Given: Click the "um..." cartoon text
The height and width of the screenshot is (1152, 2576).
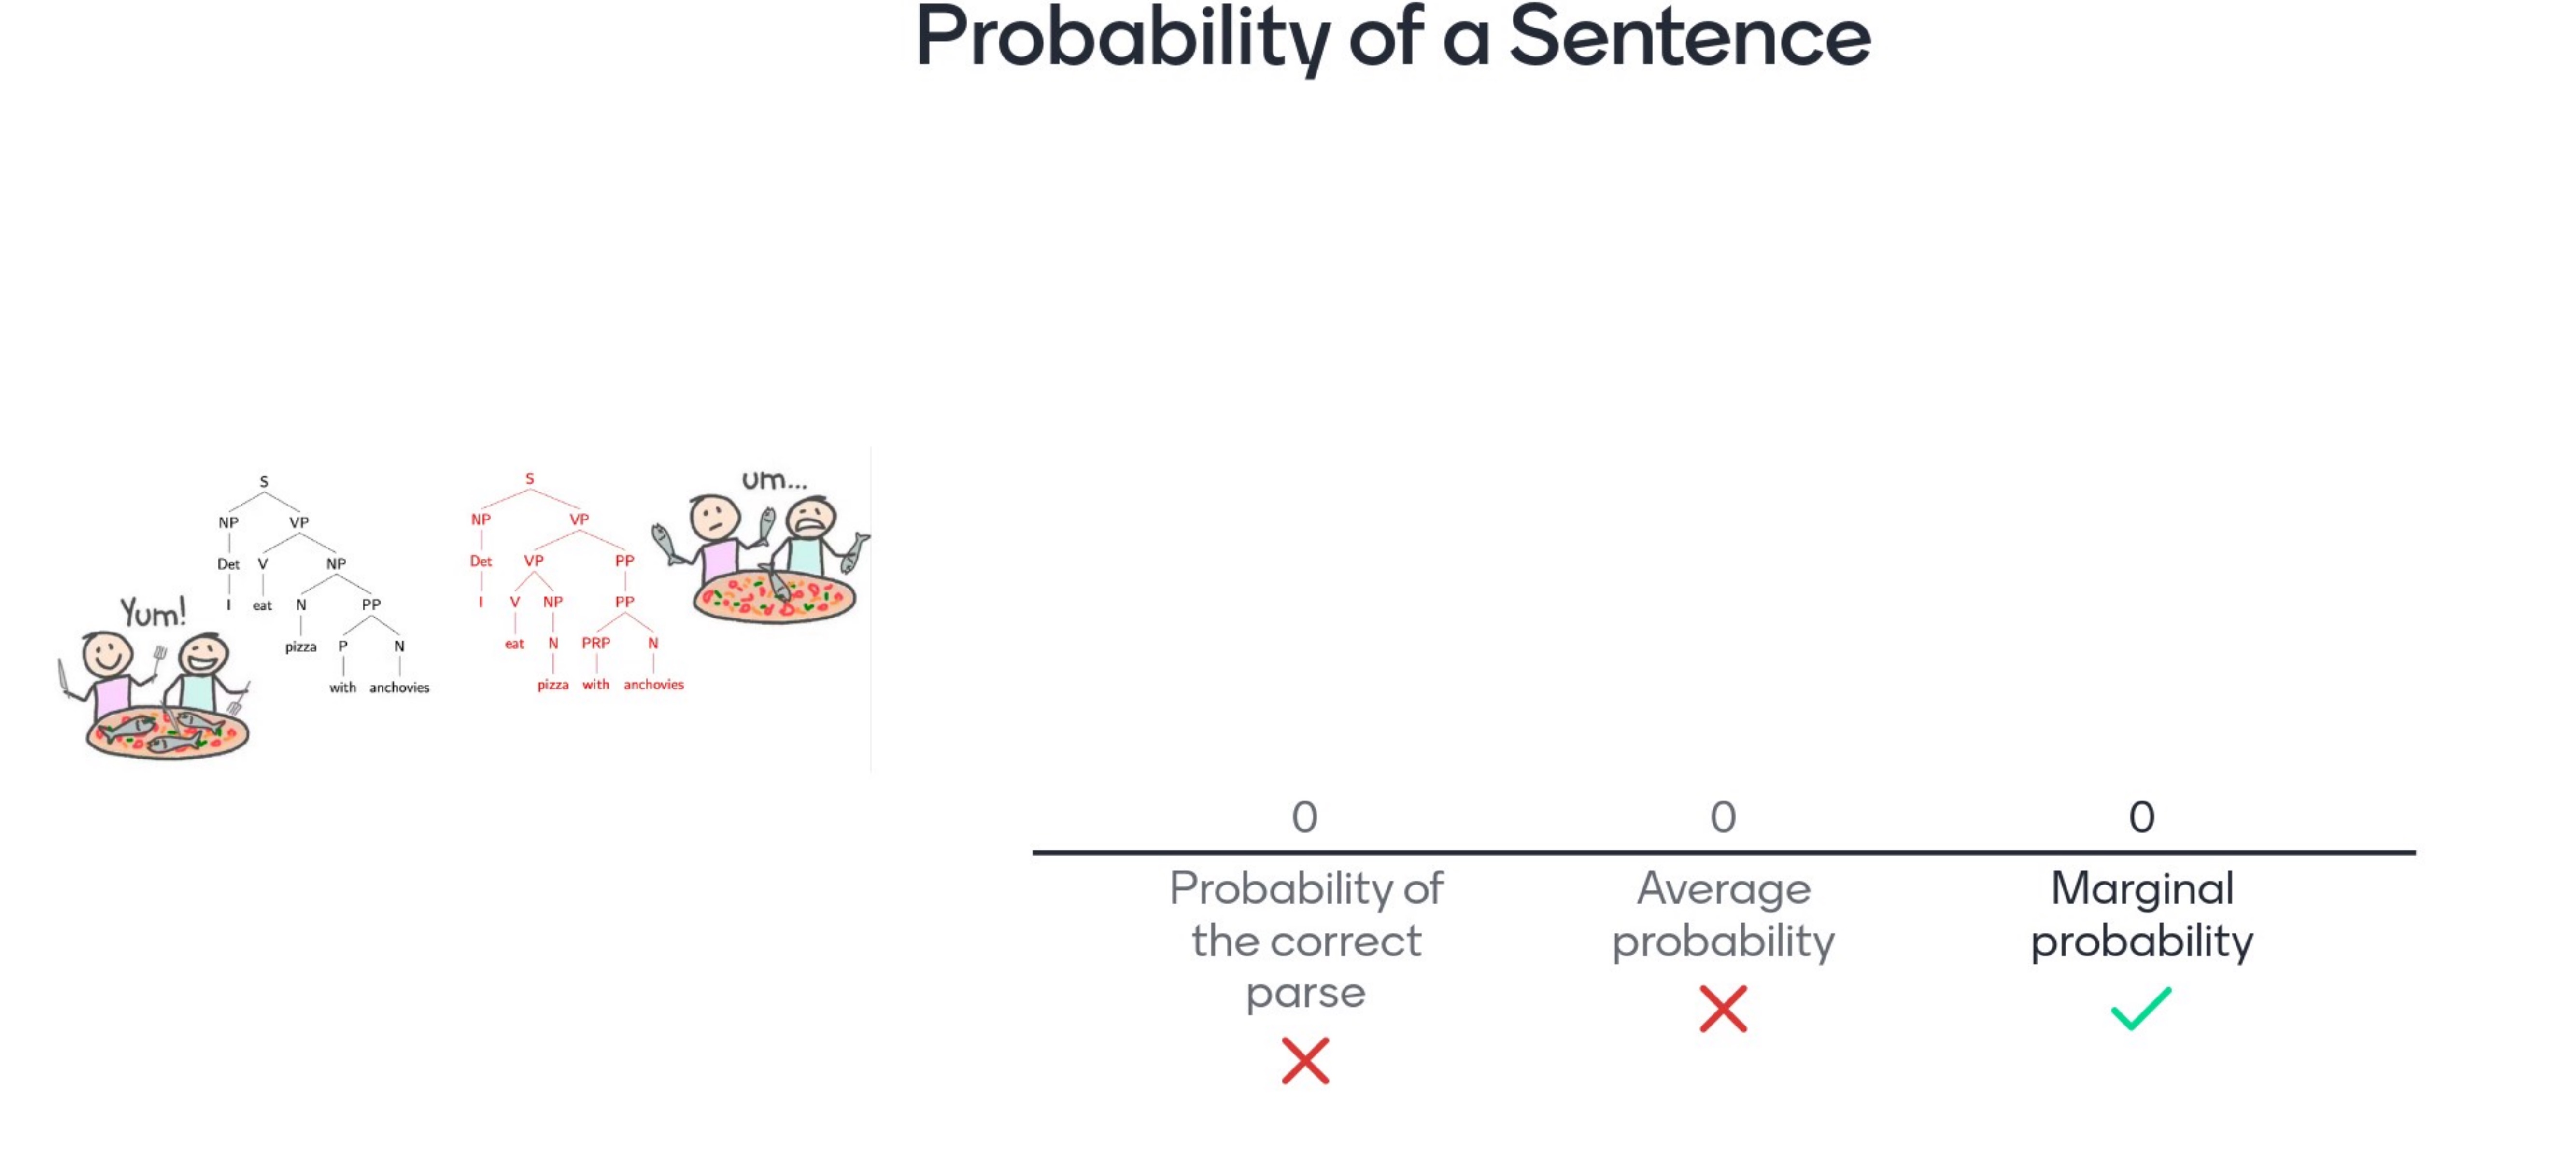Looking at the screenshot, I should (x=774, y=480).
